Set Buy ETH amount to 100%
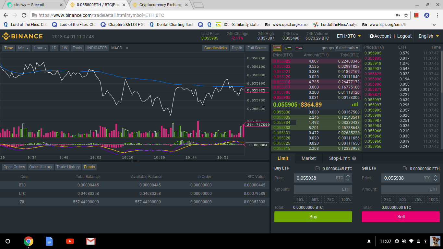 click(x=346, y=200)
